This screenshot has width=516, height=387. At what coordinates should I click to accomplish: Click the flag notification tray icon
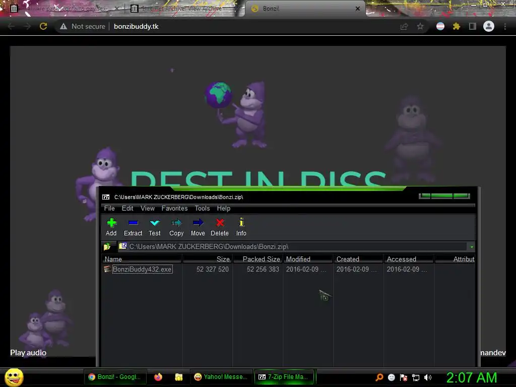click(404, 377)
